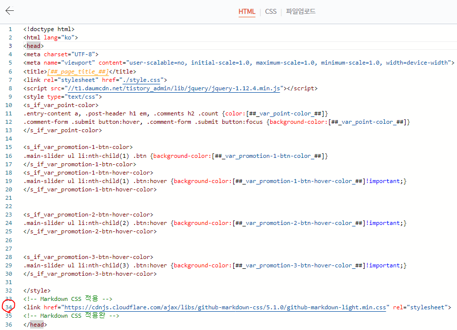The height and width of the screenshot is (330, 457).
Task: Click the <style type="text/css"> line
Action: click(63, 97)
